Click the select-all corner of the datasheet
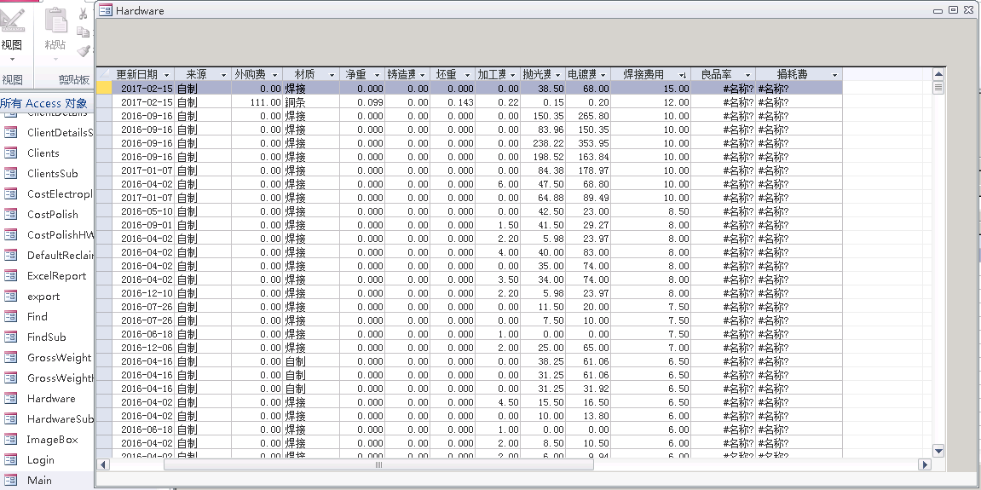This screenshot has height=490, width=981. tap(103, 75)
